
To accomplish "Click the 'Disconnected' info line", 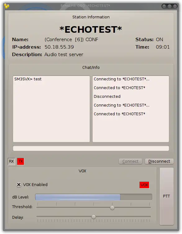I will pos(107,97).
